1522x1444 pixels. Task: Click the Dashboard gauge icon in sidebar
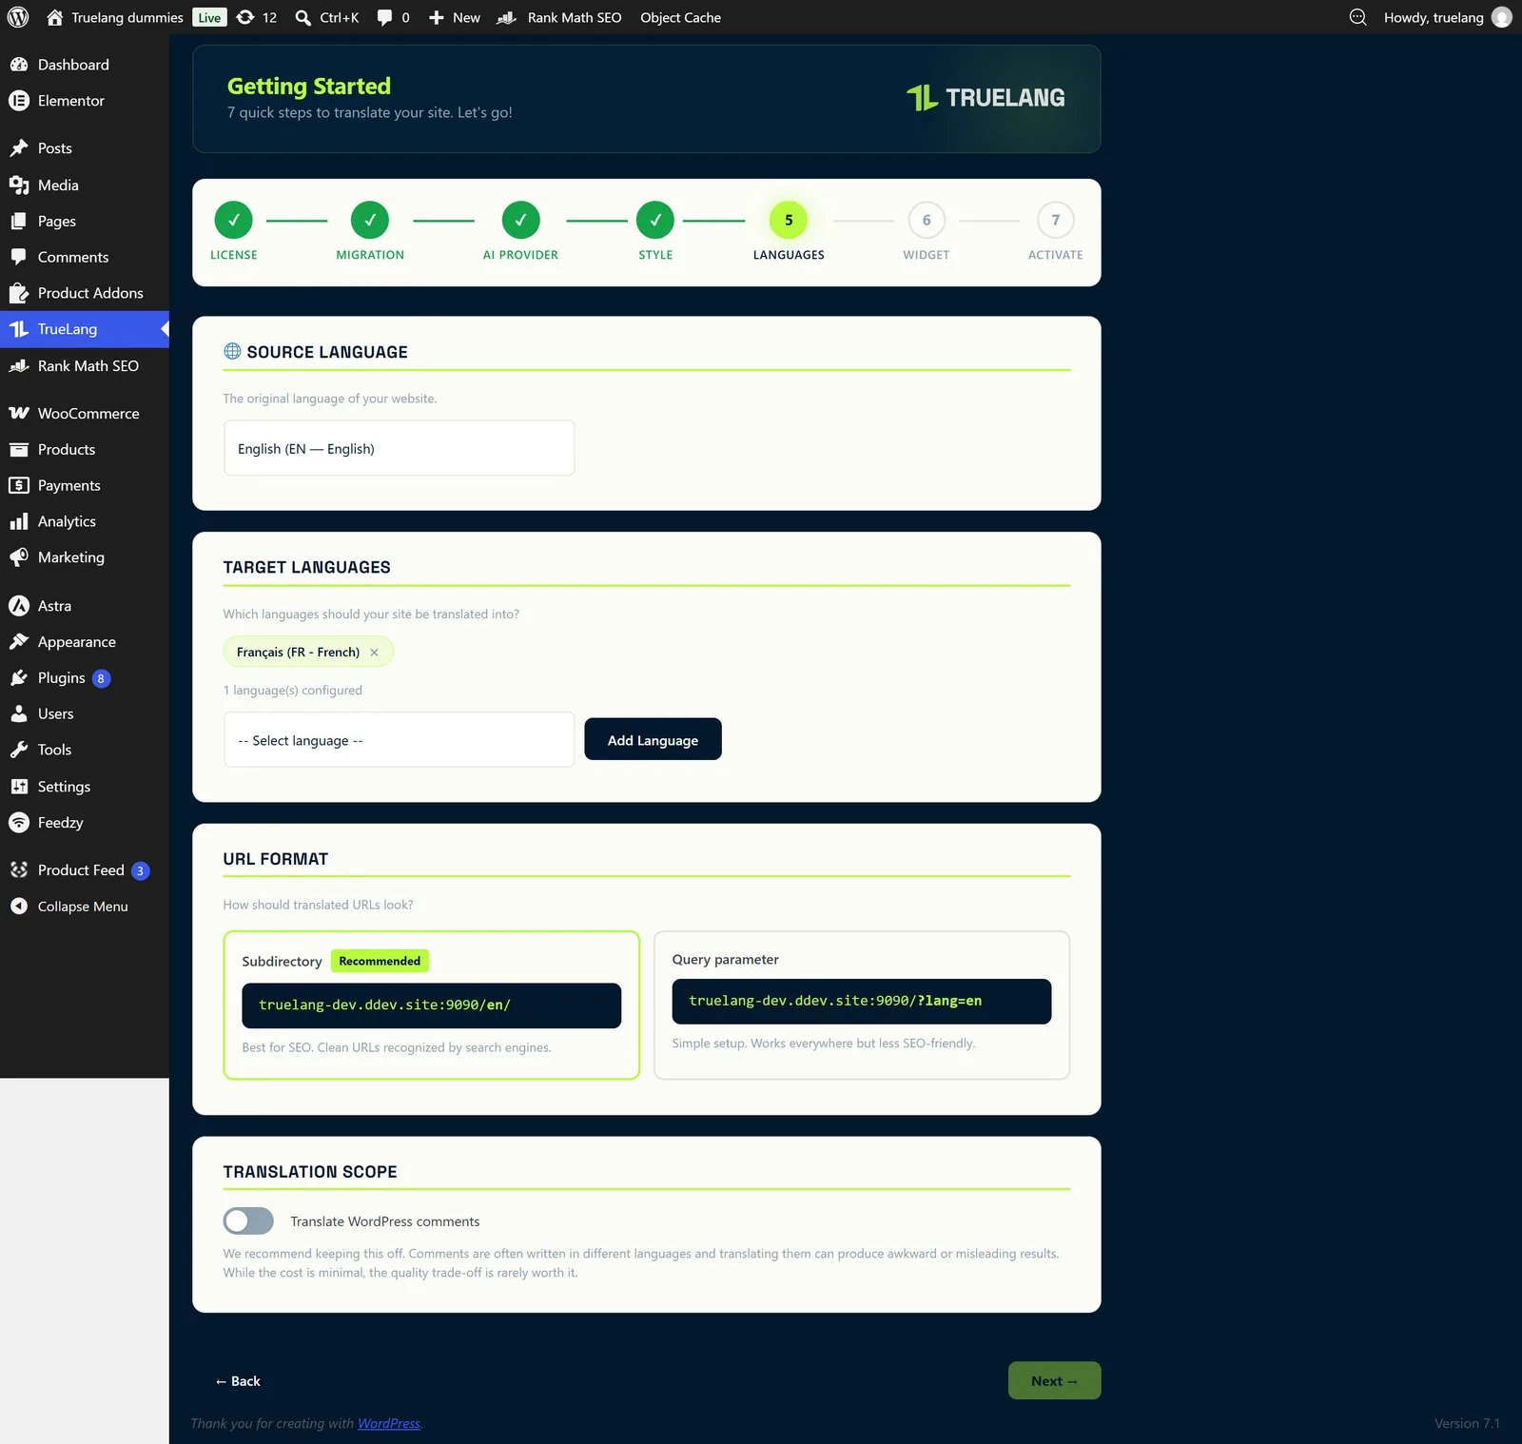19,65
